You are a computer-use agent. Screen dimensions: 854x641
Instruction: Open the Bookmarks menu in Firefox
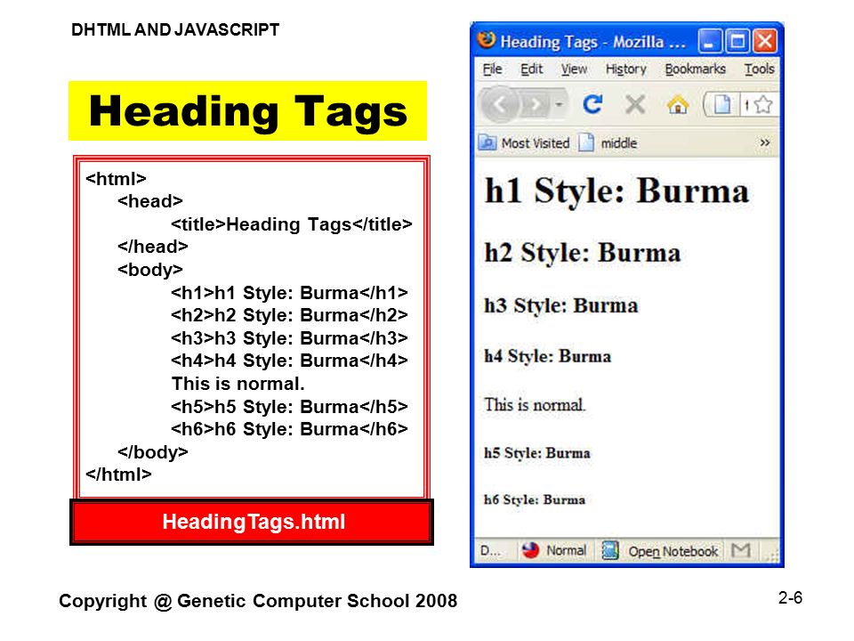(x=695, y=69)
